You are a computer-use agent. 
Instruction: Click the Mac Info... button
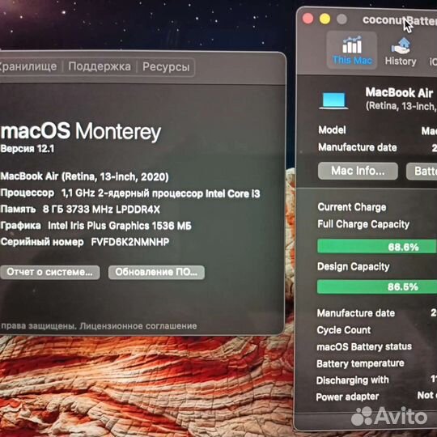[x=358, y=171]
